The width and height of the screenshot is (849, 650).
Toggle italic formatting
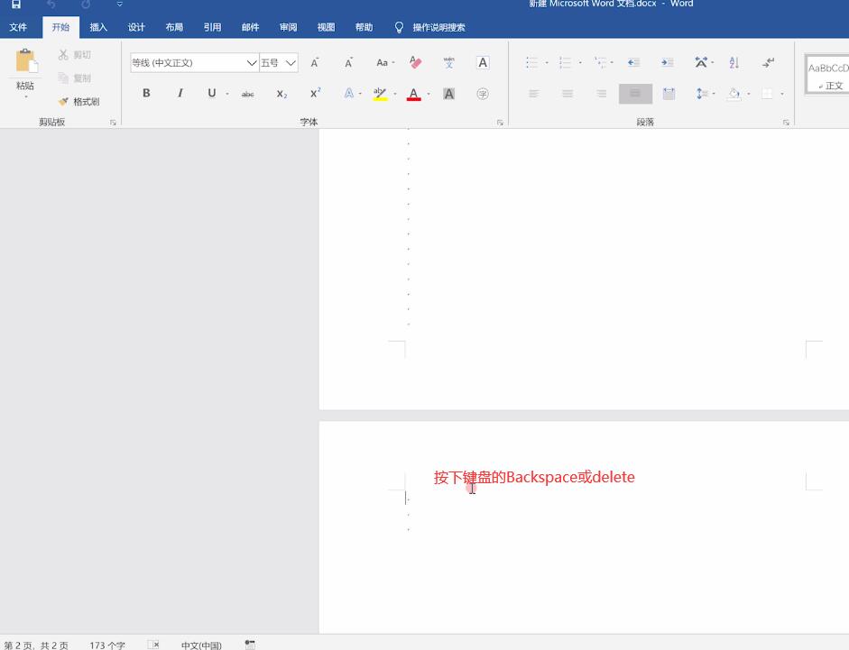tap(180, 93)
